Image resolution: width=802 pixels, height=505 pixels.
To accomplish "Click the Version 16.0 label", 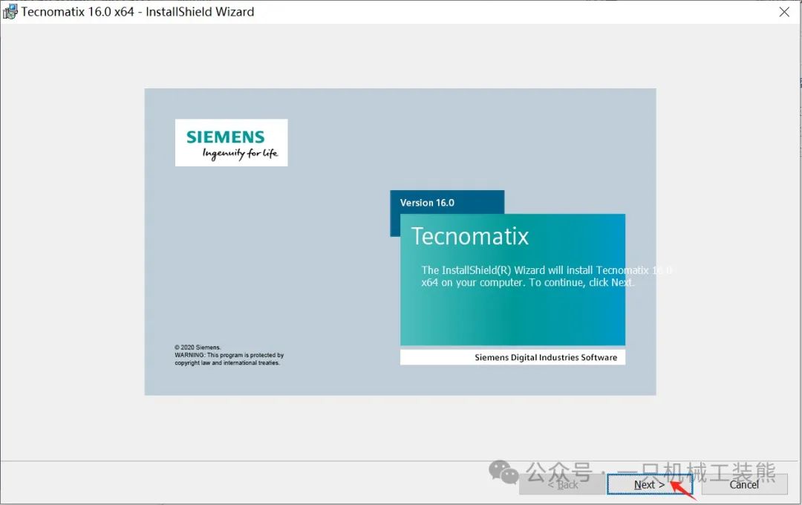I will click(x=427, y=203).
